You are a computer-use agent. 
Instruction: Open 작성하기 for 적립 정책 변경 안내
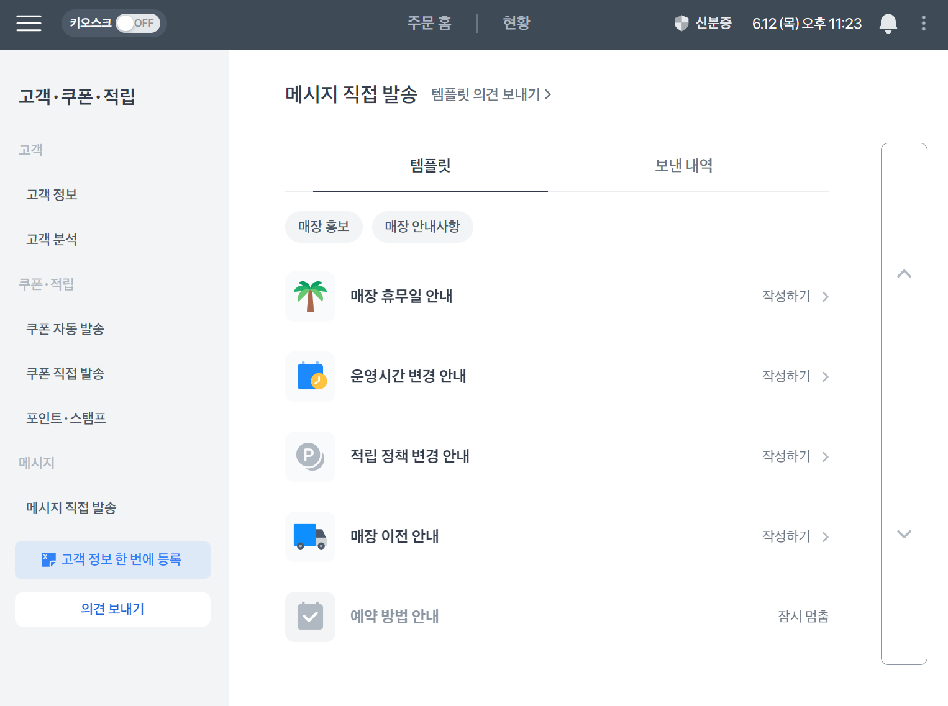pos(786,456)
